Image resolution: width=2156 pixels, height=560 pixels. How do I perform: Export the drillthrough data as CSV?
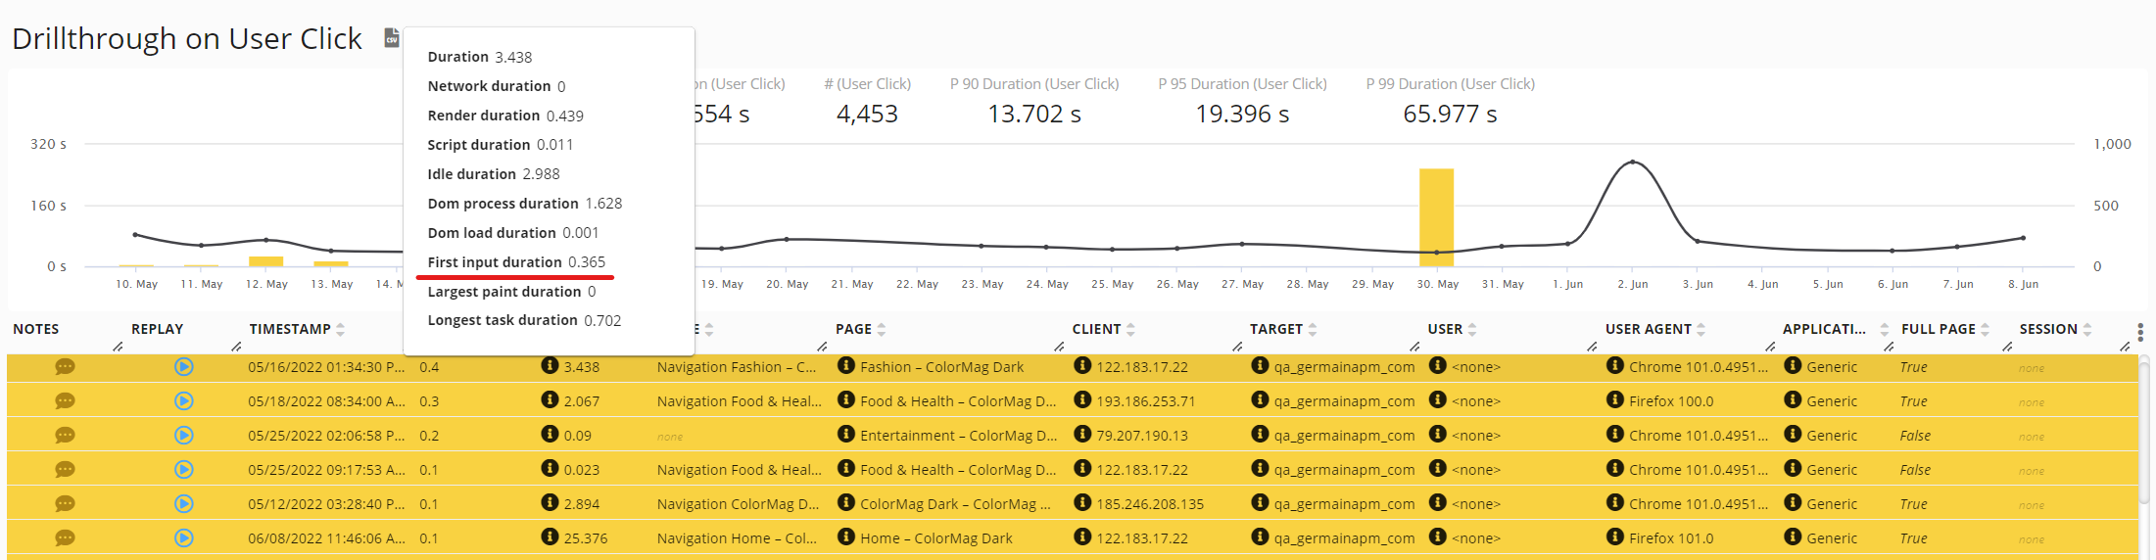[x=392, y=38]
